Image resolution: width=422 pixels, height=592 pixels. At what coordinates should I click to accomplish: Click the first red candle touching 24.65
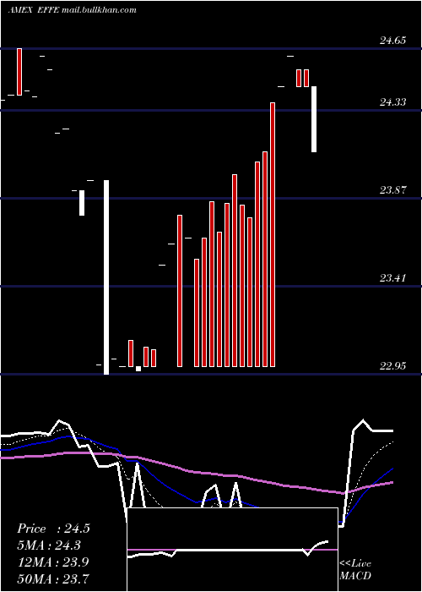[x=19, y=72]
